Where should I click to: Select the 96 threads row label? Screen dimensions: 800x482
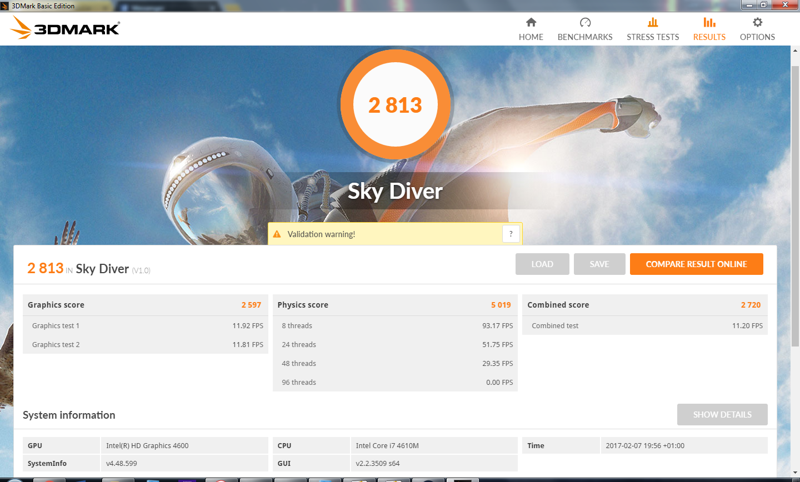(x=299, y=383)
